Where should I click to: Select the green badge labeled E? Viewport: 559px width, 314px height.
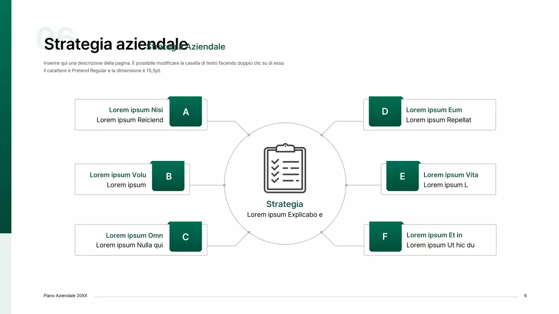[402, 176]
